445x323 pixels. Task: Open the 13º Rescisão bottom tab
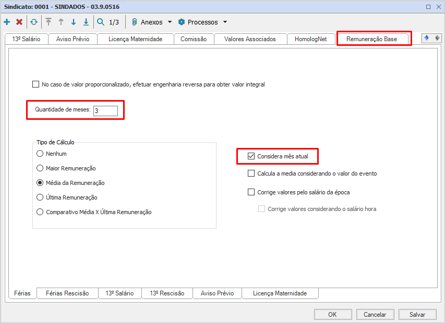click(167, 293)
